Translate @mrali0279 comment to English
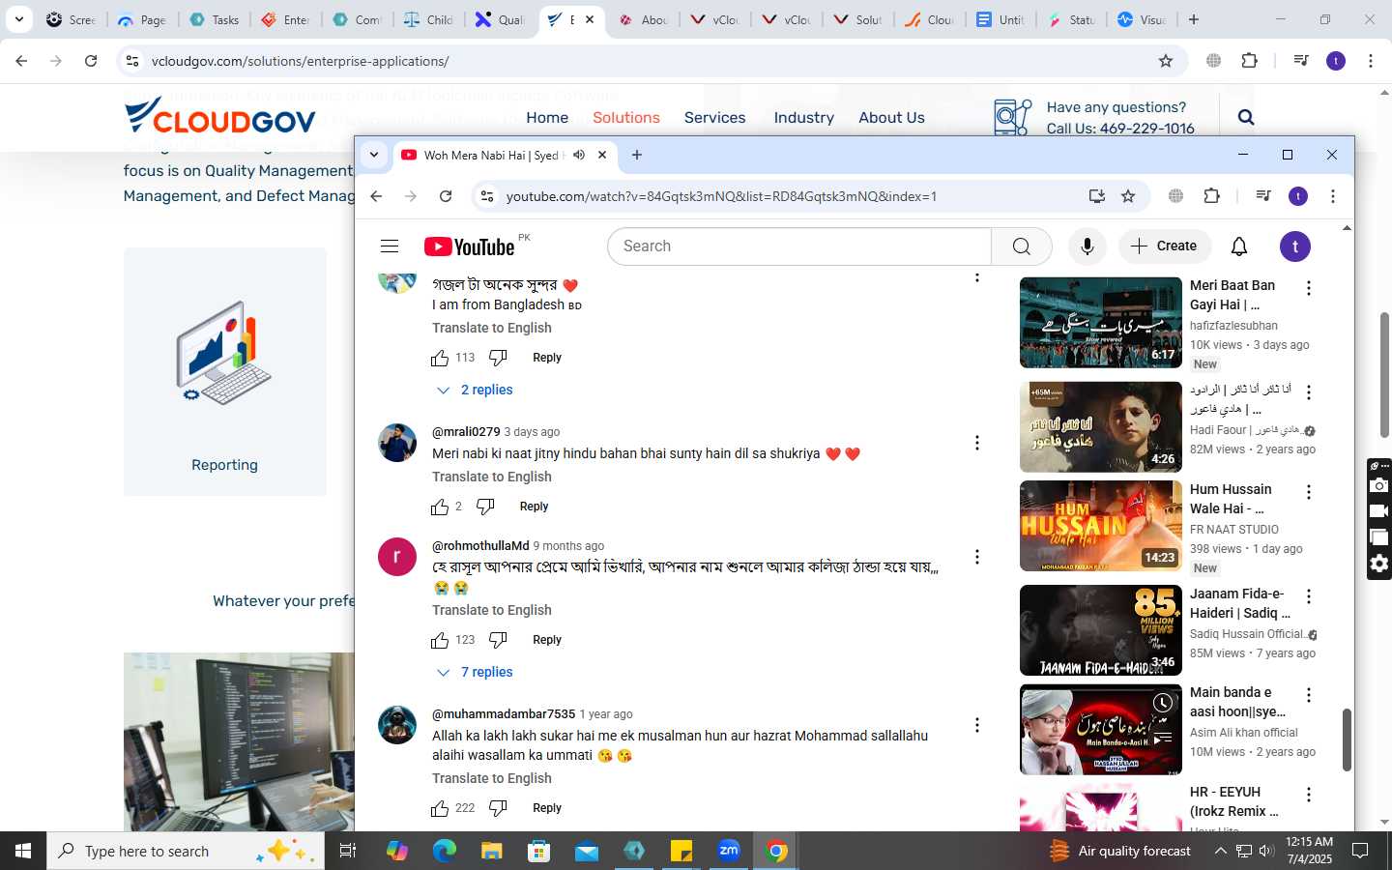The height and width of the screenshot is (870, 1392). tap(492, 477)
